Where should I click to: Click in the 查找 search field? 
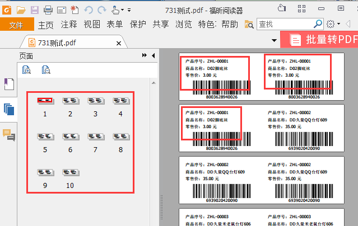coord(285,24)
